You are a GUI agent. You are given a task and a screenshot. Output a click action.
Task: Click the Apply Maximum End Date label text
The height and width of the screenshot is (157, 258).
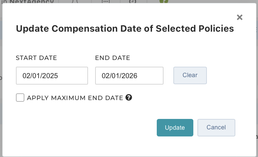[x=75, y=98]
